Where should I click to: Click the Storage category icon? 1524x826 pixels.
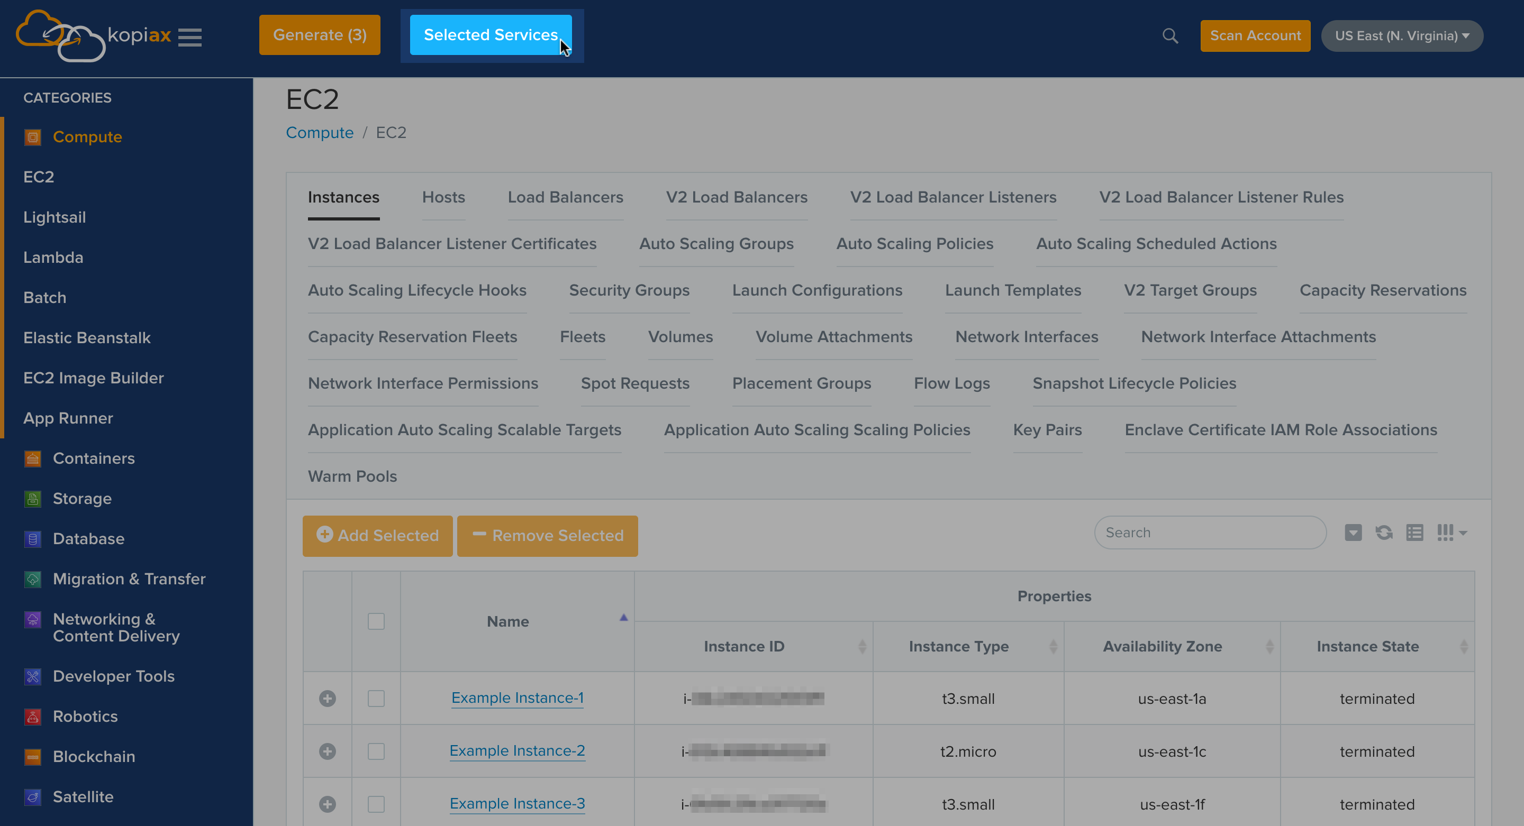point(32,499)
